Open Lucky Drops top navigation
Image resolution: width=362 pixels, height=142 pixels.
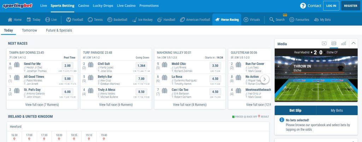coord(103,6)
